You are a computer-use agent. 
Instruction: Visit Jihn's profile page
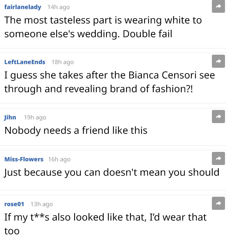point(10,117)
